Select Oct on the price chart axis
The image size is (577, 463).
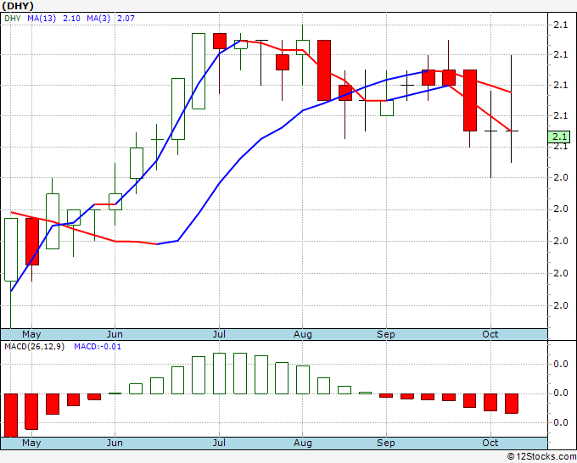coord(490,334)
